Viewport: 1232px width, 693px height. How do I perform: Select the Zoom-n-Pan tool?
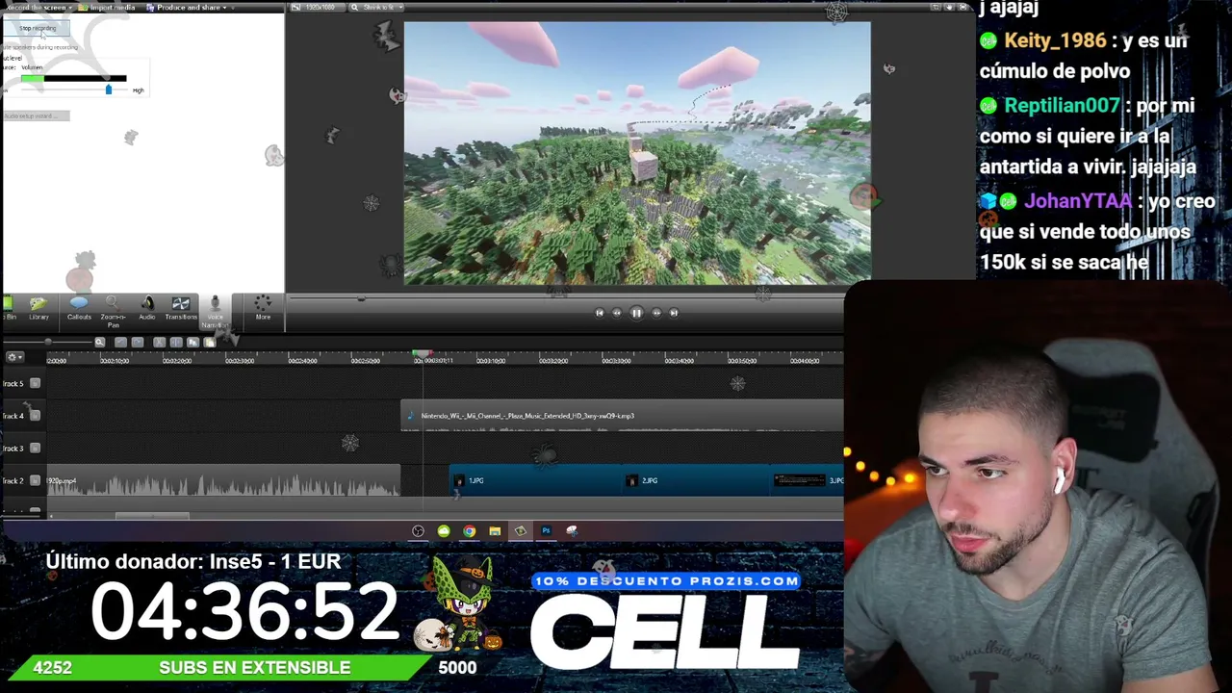click(113, 311)
